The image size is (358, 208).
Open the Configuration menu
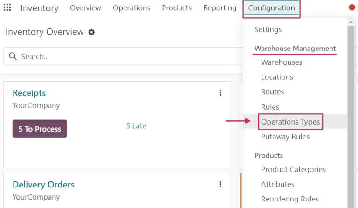coord(271,8)
